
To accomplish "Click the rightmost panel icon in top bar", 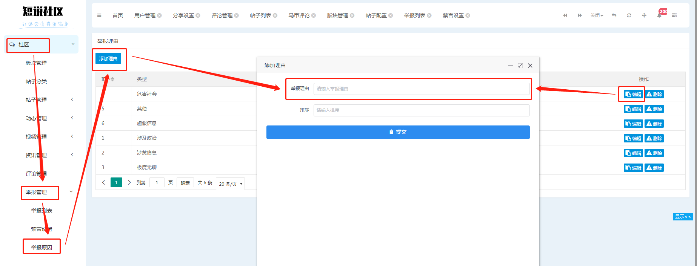I will 674,15.
